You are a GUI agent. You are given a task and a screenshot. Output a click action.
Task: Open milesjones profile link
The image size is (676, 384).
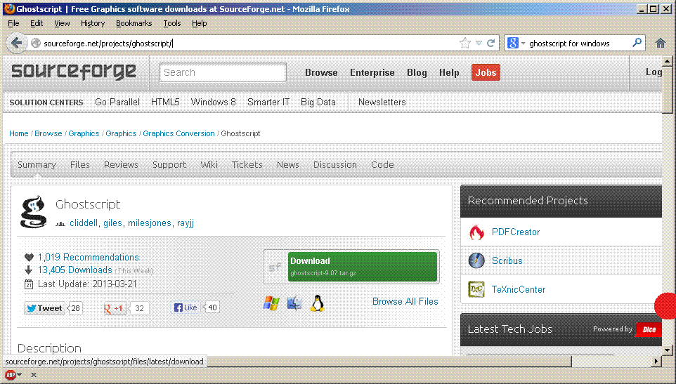coord(150,223)
